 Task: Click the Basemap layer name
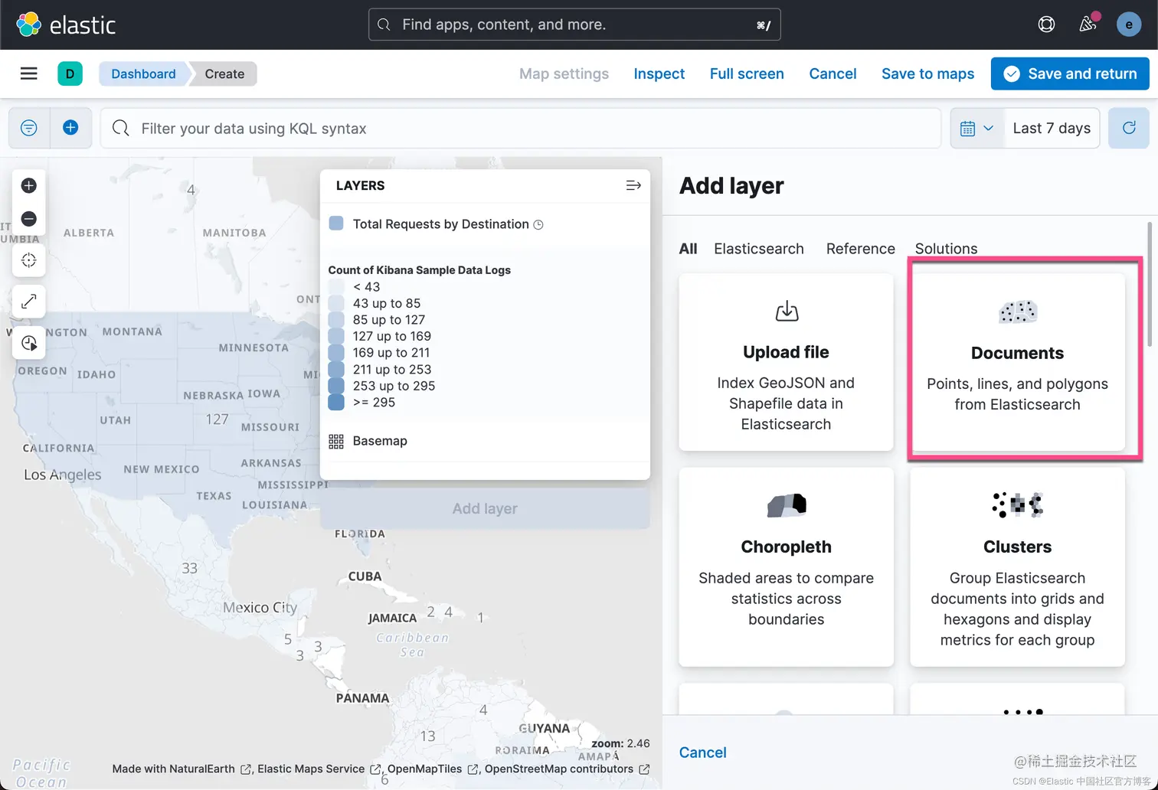coord(380,441)
